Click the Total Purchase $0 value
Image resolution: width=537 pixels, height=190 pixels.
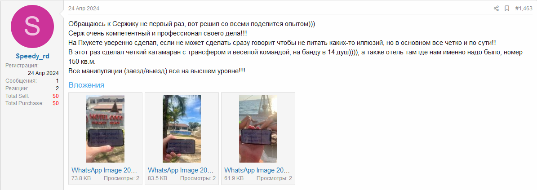pos(56,103)
